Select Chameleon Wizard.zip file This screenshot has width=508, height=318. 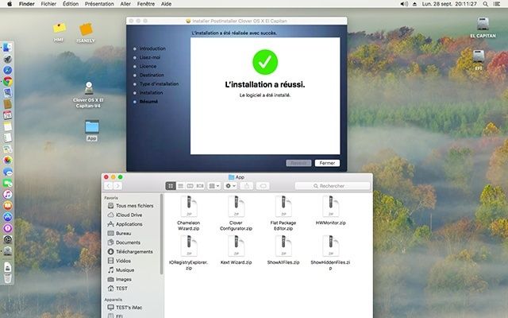pos(189,213)
